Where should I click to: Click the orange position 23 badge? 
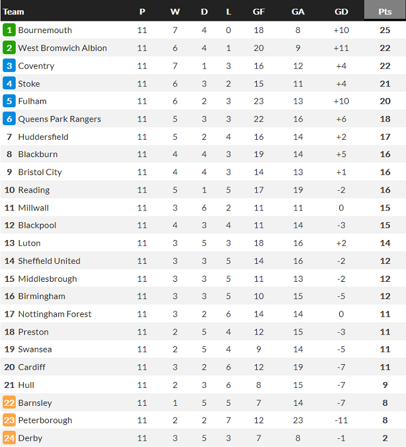[9, 420]
